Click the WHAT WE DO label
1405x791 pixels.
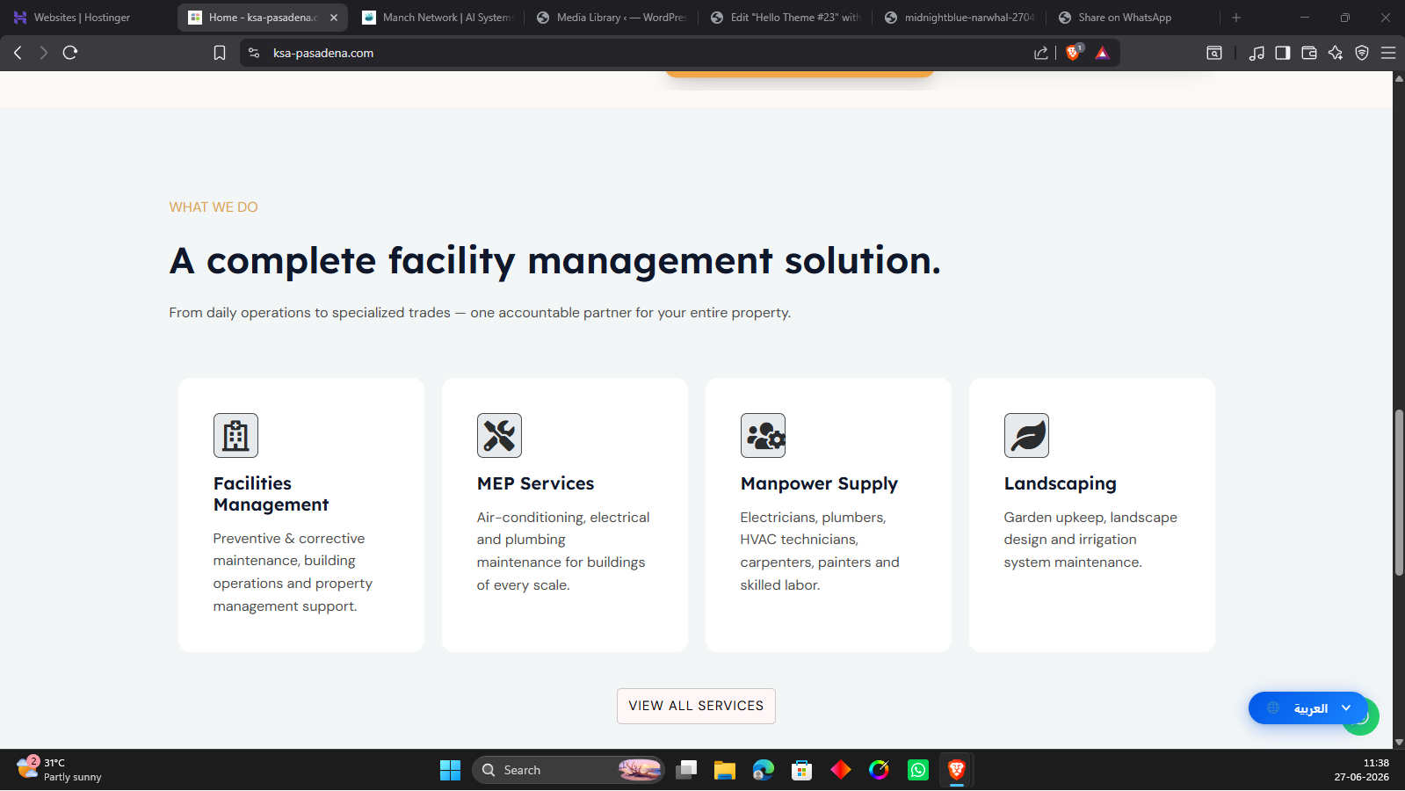pos(214,207)
